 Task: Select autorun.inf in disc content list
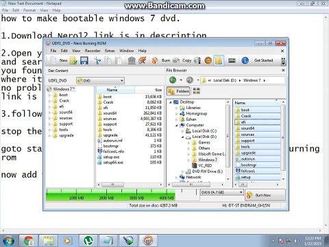coord(112,141)
